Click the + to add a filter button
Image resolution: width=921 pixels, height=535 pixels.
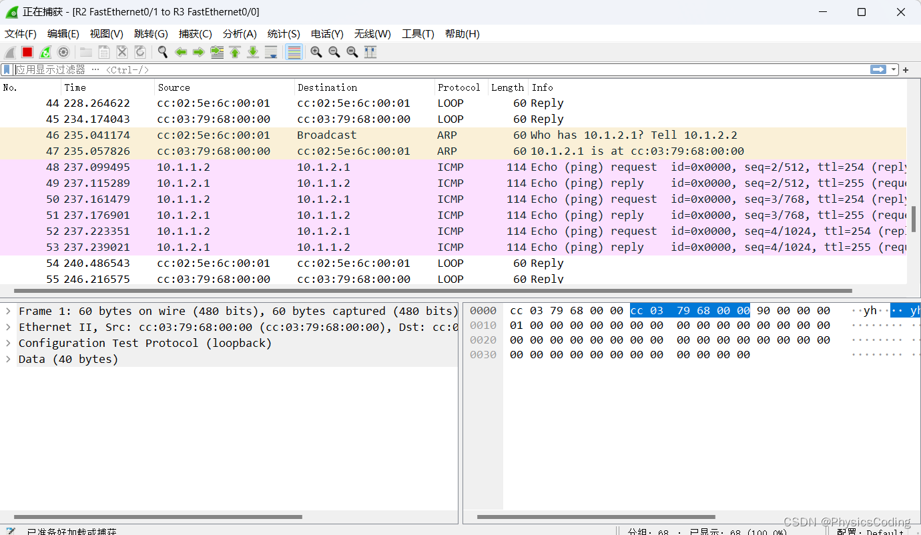click(906, 69)
